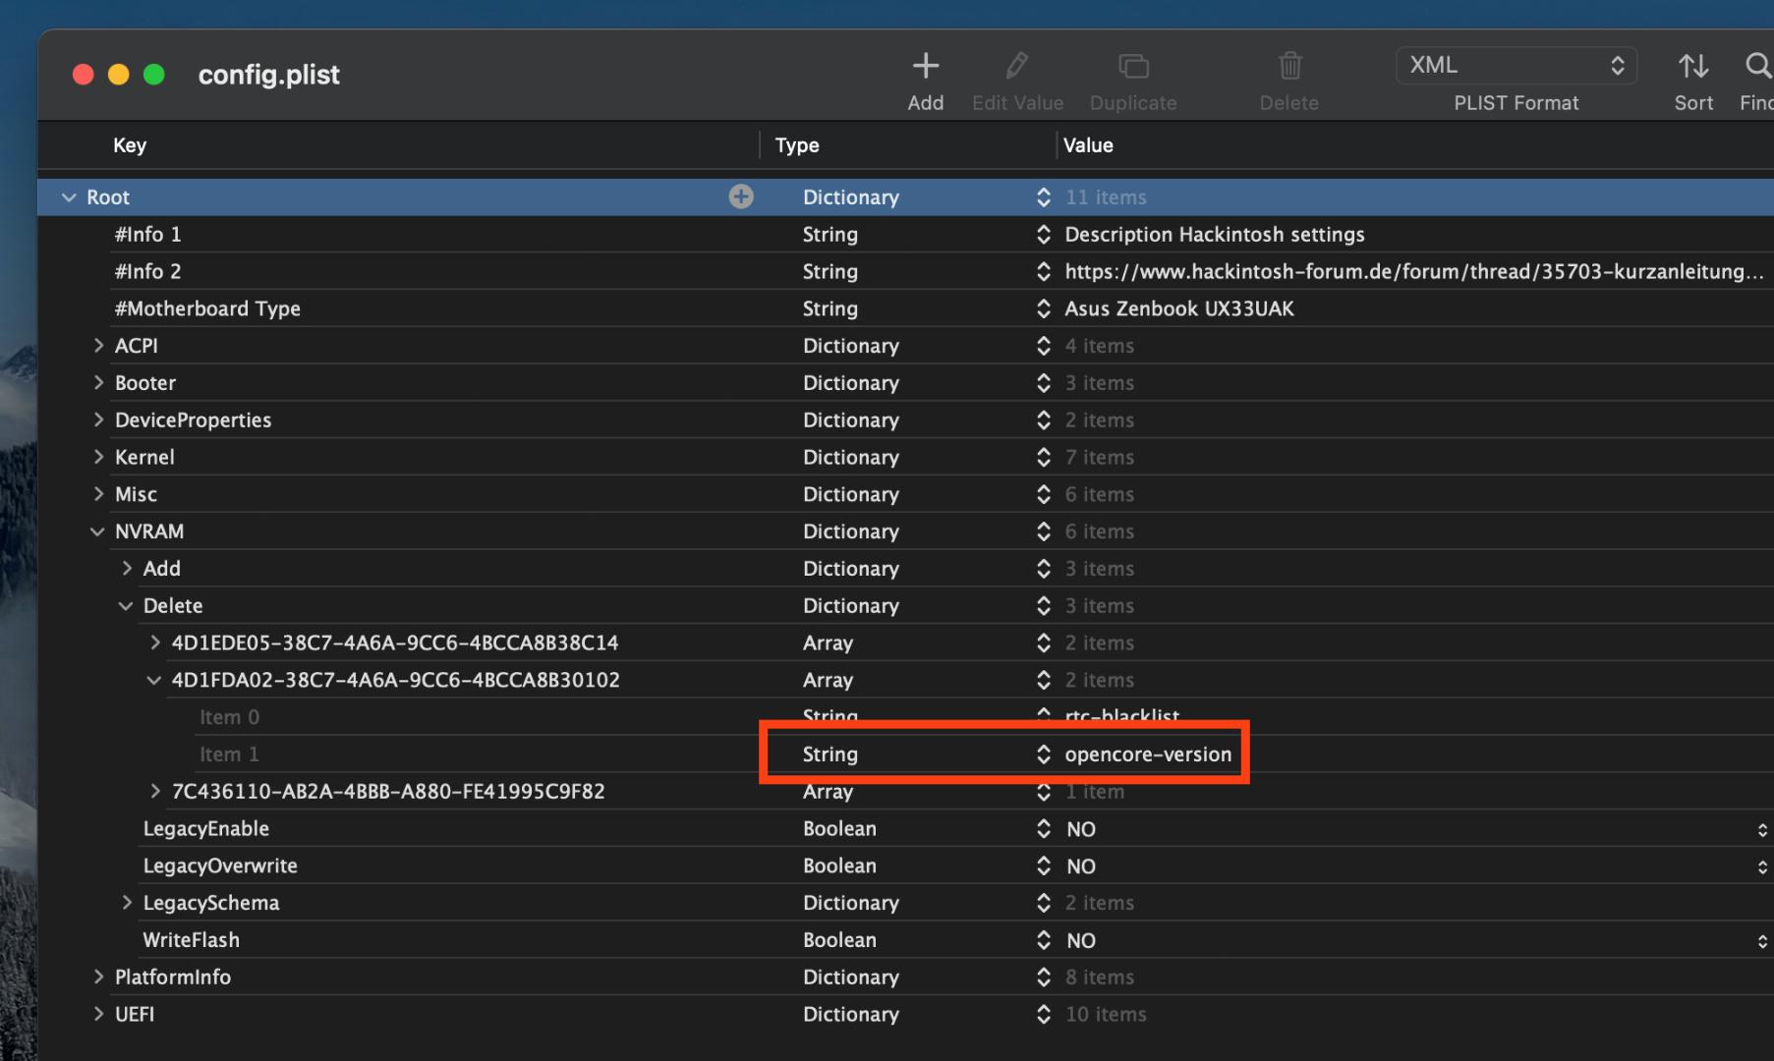Click the Duplicate toolbar icon
Image resolution: width=1774 pixels, height=1061 pixels.
tap(1132, 67)
